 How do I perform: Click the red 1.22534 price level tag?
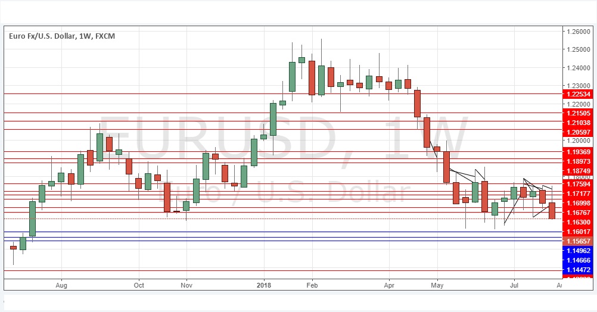pos(577,94)
